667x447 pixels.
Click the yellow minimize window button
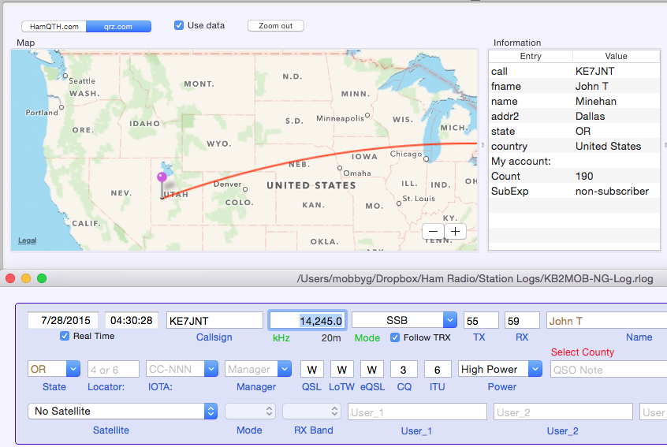click(x=26, y=278)
